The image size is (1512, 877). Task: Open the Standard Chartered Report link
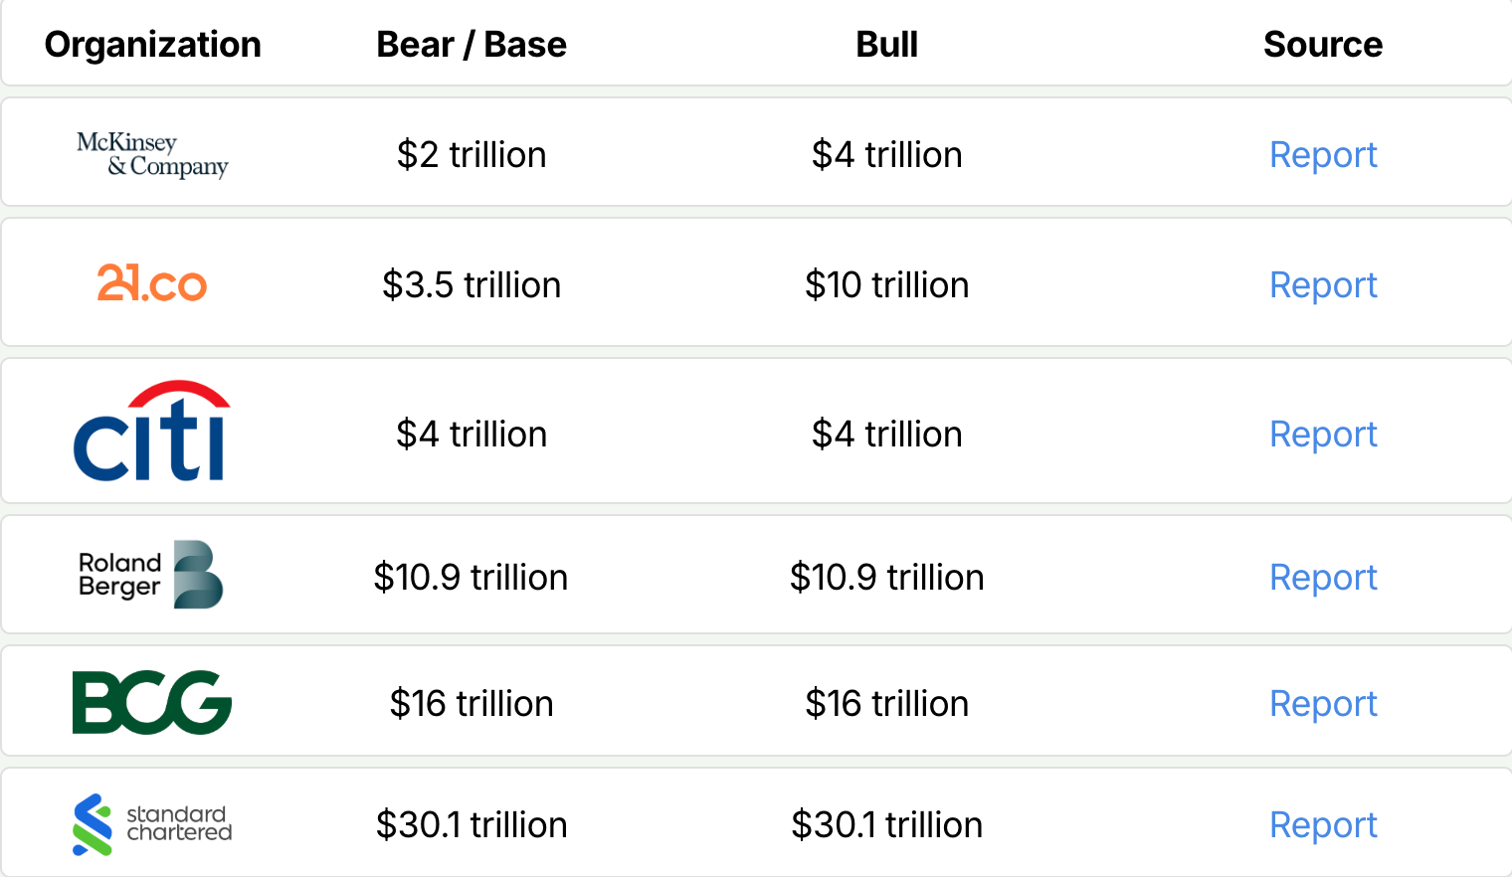1323,825
